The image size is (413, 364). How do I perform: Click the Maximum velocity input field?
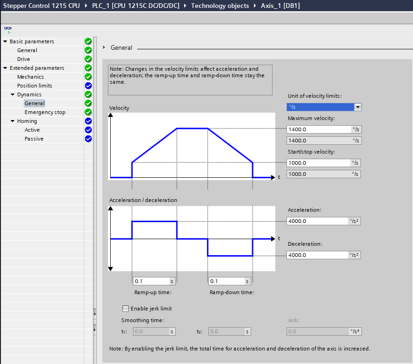click(x=318, y=129)
